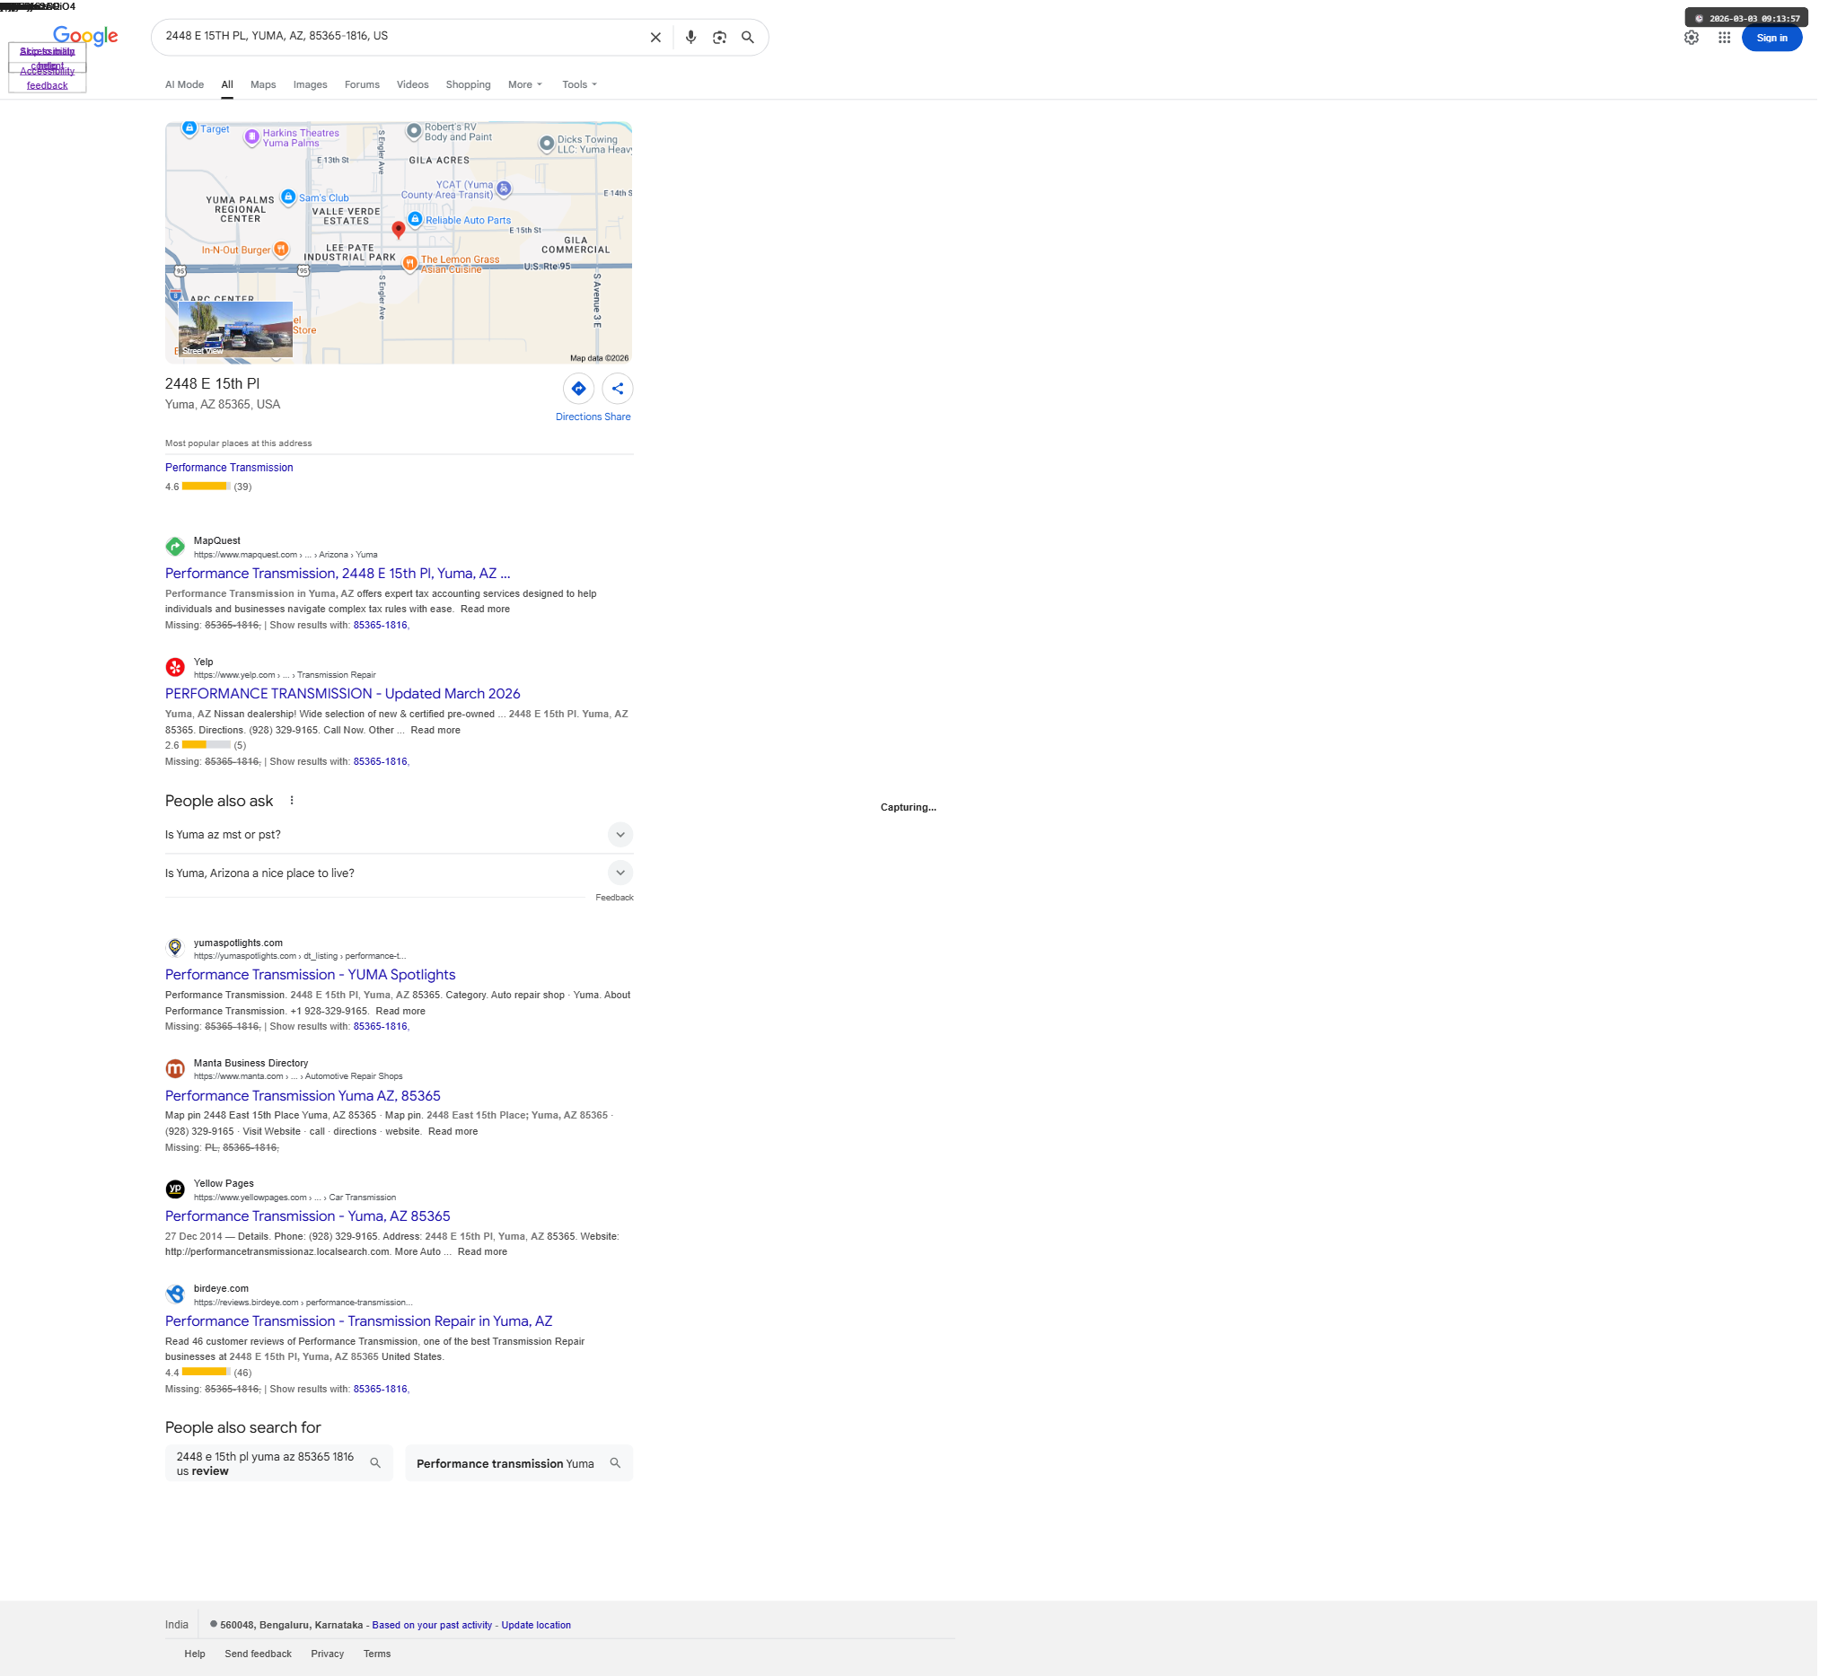Open the Send feedback footer link
Viewport: 1828px width, 1676px height.
(259, 1663)
